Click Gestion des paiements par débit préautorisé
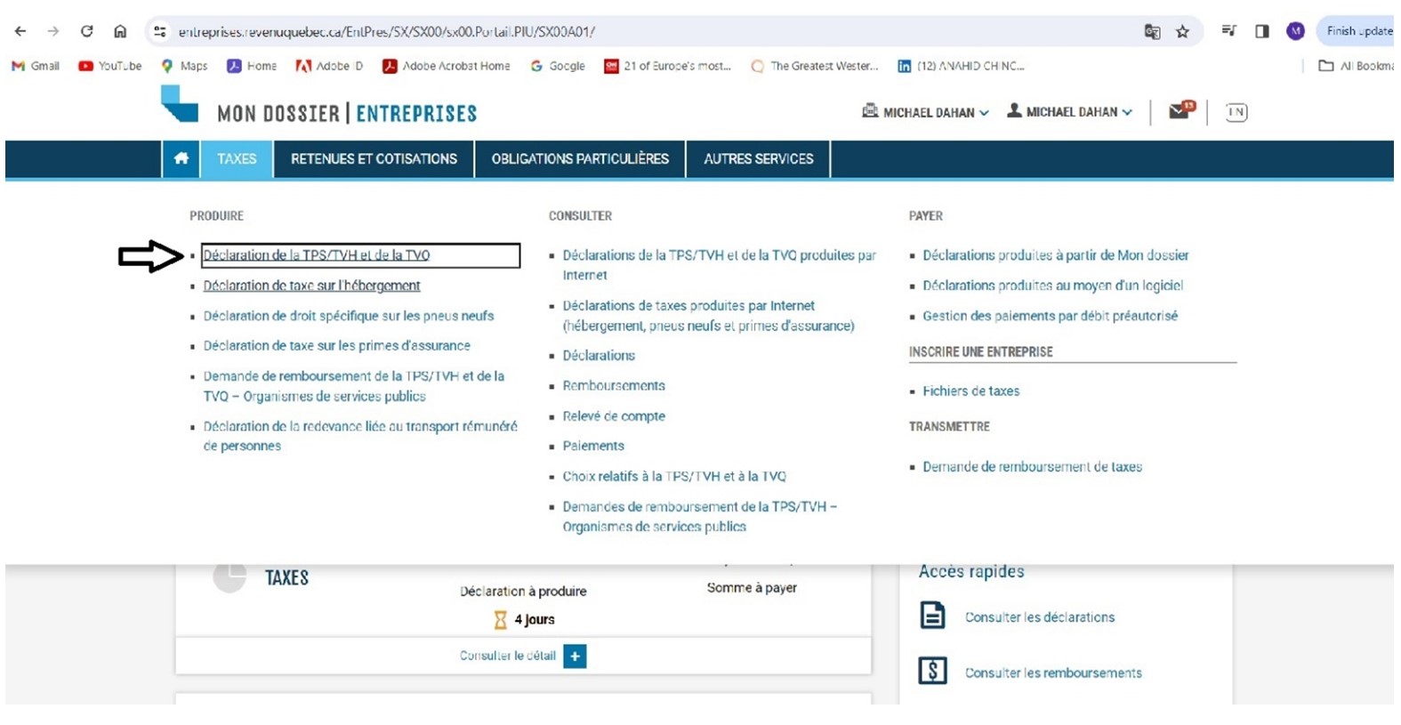Image resolution: width=1401 pixels, height=725 pixels. tap(1050, 316)
